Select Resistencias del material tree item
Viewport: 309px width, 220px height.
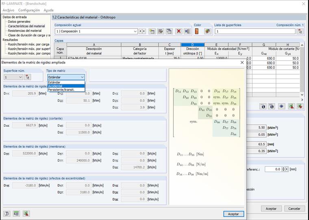(x=25, y=31)
